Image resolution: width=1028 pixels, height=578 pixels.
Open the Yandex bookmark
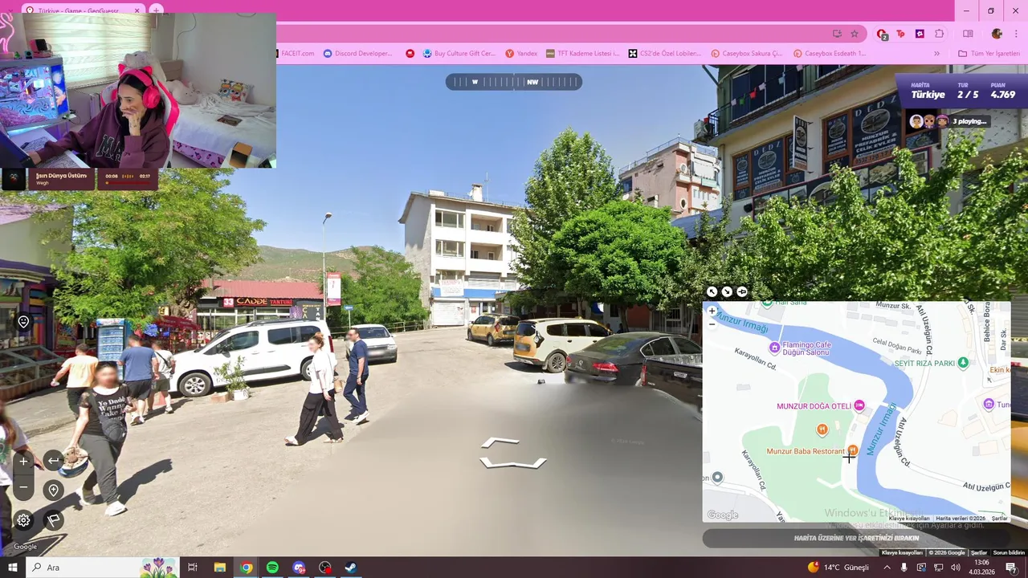pyautogui.click(x=521, y=54)
